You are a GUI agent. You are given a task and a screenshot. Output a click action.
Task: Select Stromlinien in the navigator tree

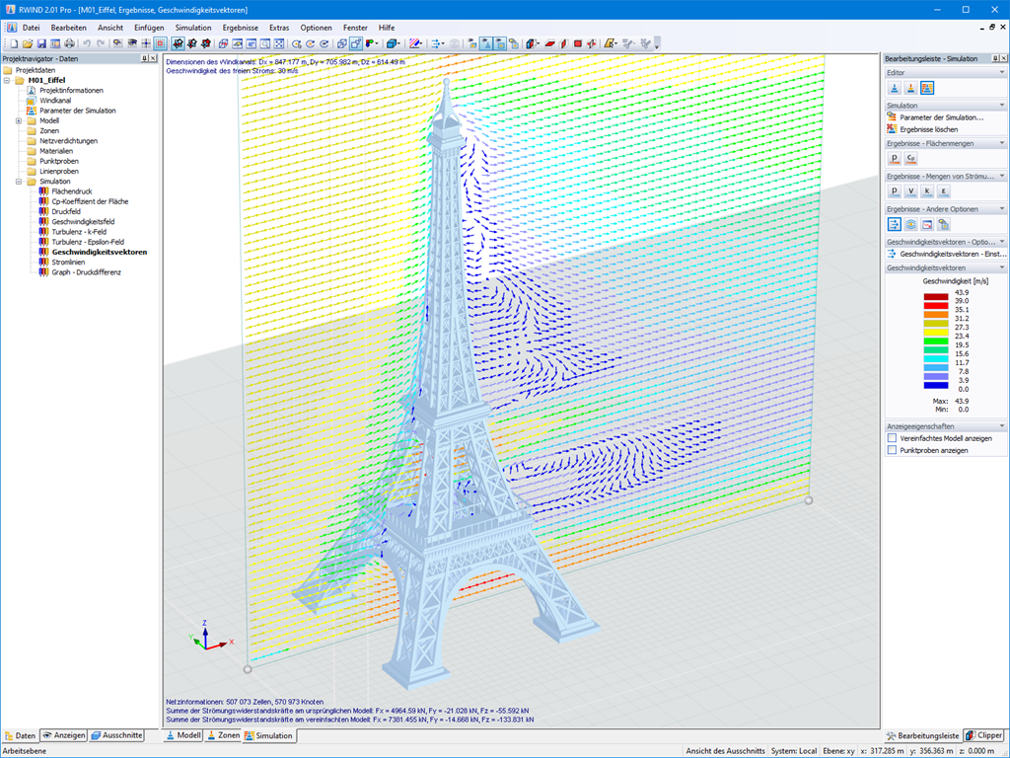coord(68,263)
